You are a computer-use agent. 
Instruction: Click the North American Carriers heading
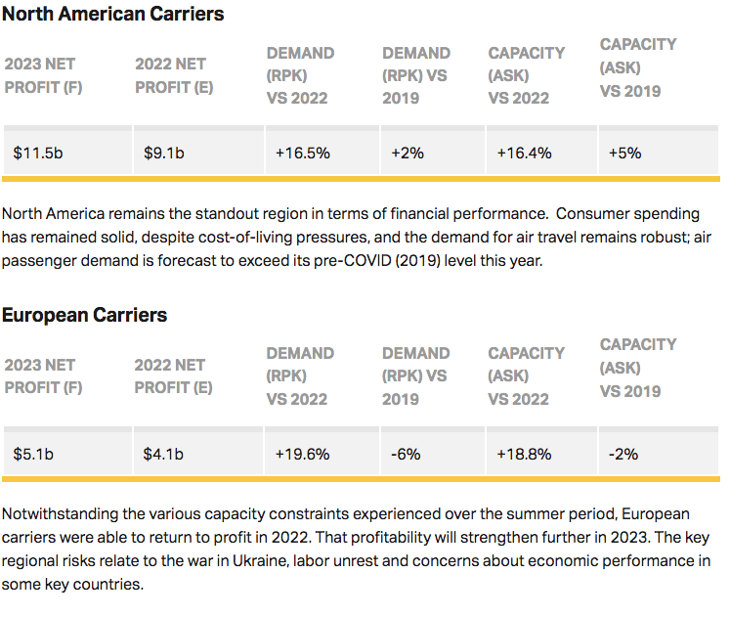point(112,15)
